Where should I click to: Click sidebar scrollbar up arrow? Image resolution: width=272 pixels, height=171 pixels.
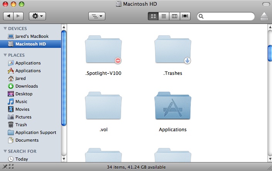coord(64,27)
